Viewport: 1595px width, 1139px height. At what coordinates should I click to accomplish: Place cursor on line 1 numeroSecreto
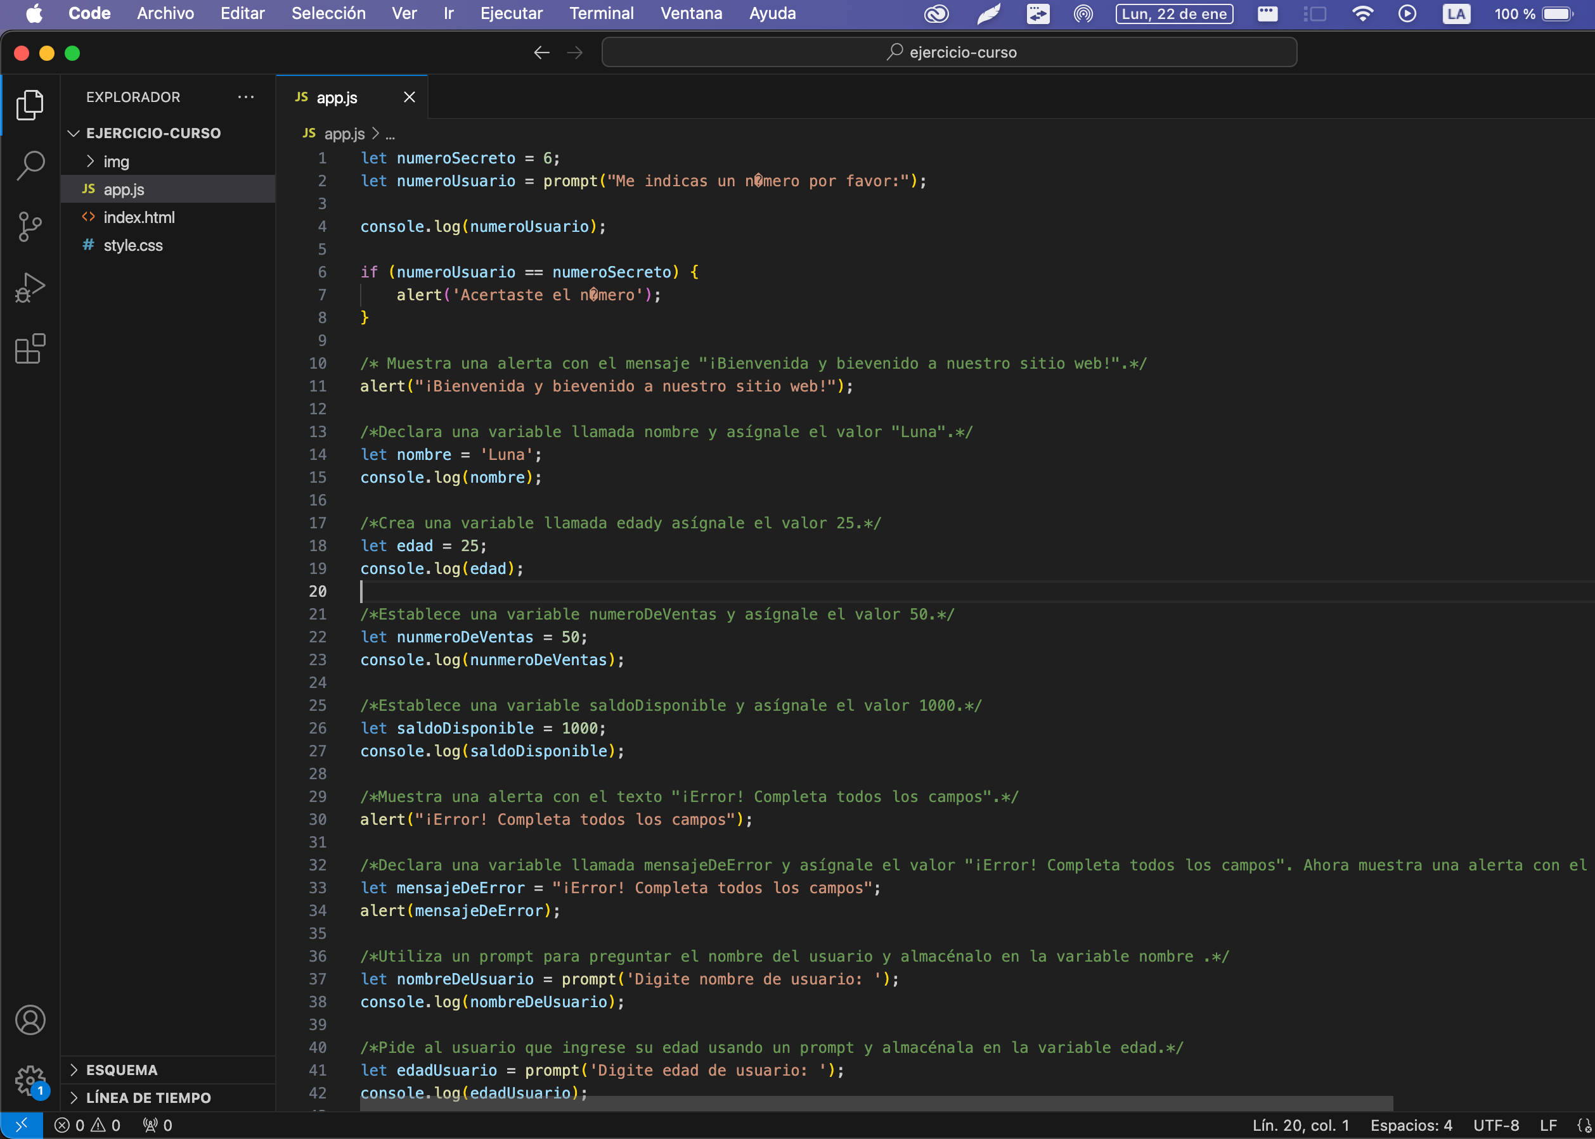pyautogui.click(x=456, y=158)
